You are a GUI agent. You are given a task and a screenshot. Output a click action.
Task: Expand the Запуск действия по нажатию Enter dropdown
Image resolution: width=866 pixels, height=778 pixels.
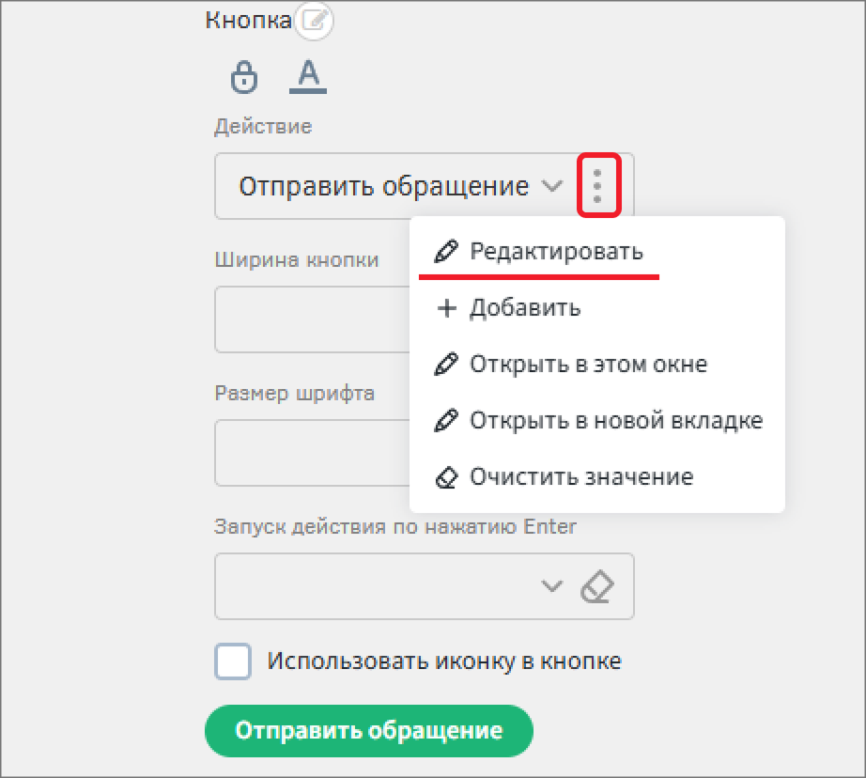pos(551,585)
